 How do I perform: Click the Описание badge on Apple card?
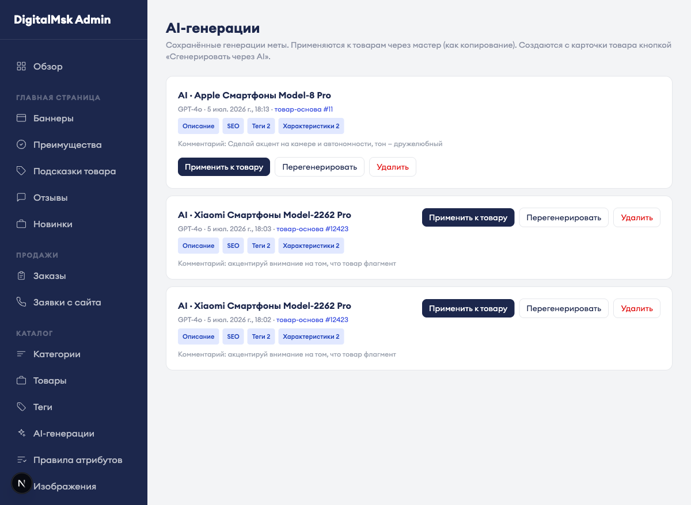point(199,126)
